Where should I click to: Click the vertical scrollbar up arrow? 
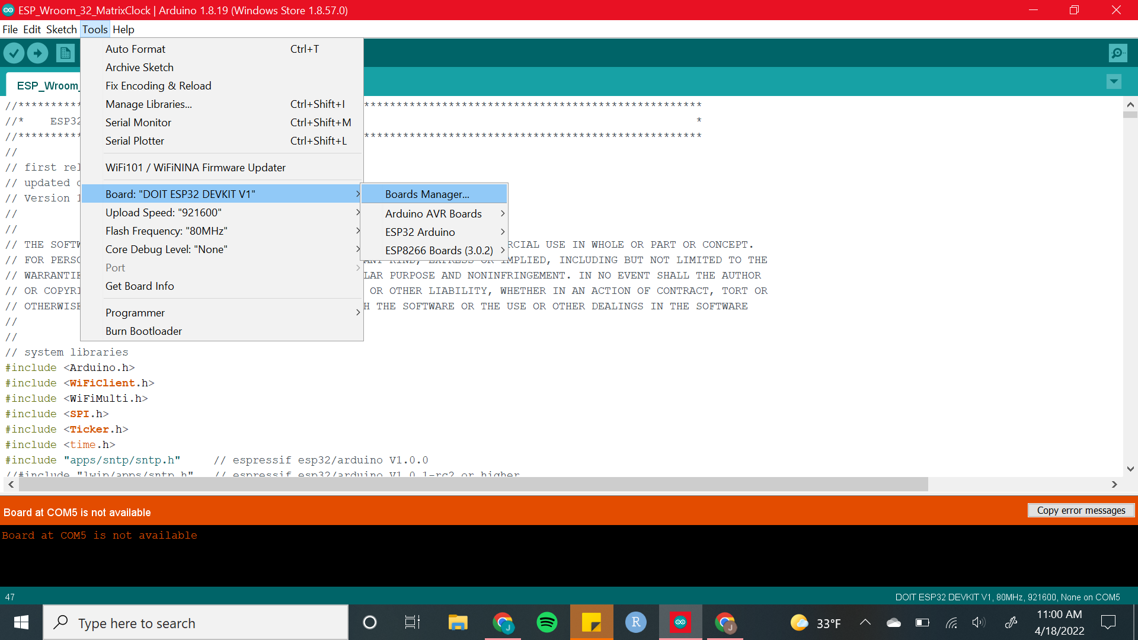coord(1130,104)
